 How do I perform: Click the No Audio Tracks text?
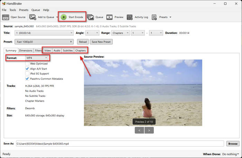coord(34,91)
